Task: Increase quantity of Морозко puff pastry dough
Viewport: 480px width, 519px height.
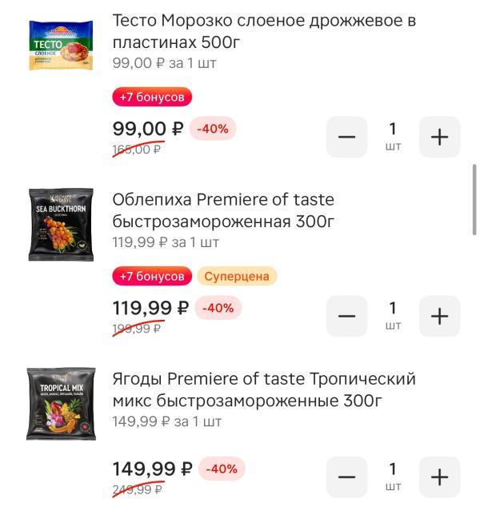Action: pyautogui.click(x=439, y=137)
